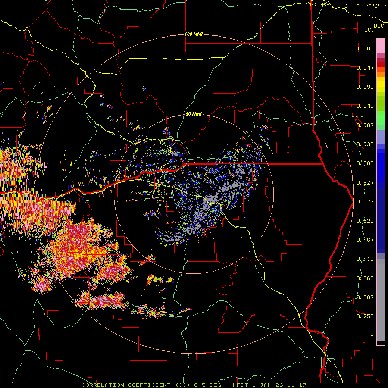Click the 0.733 scale value
Screen dimensions: 388x388
pos(365,144)
